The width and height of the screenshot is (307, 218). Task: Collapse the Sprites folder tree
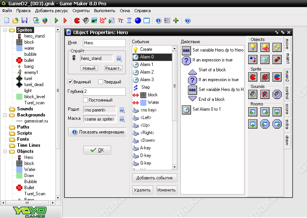click(5, 30)
